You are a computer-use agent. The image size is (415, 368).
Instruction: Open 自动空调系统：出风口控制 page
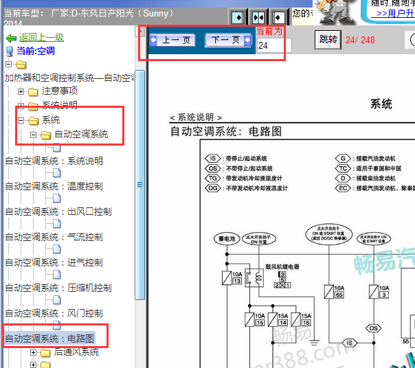coord(58,211)
